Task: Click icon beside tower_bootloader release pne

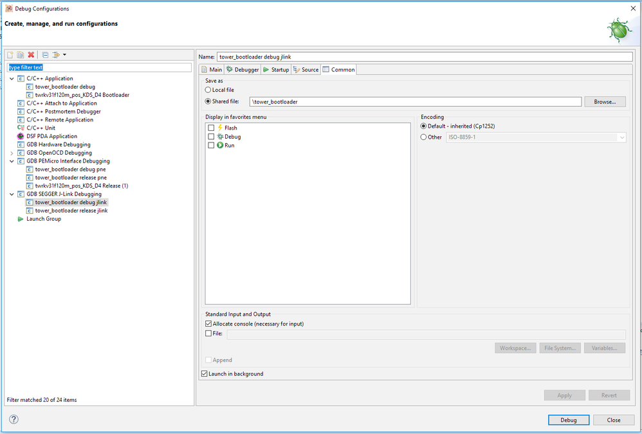Action: click(29, 177)
